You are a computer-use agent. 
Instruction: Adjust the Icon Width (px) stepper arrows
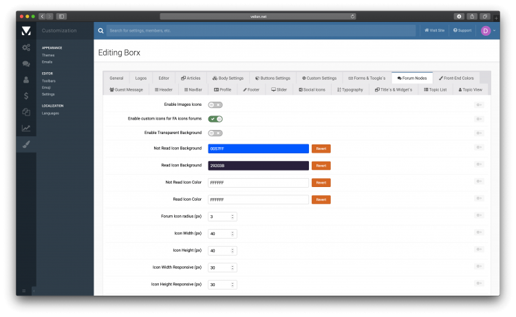[233, 234]
